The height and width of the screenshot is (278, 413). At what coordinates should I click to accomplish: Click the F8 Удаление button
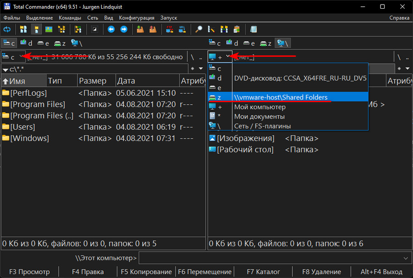coord(322,272)
